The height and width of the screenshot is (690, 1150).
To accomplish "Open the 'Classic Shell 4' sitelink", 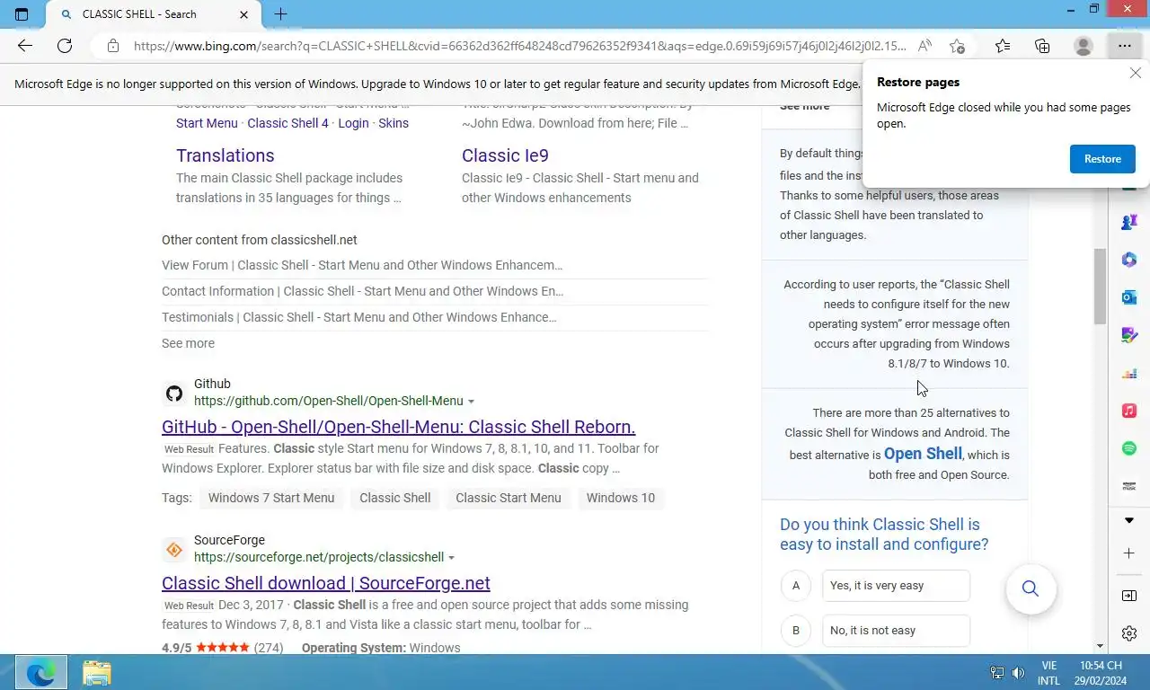I will pyautogui.click(x=287, y=123).
